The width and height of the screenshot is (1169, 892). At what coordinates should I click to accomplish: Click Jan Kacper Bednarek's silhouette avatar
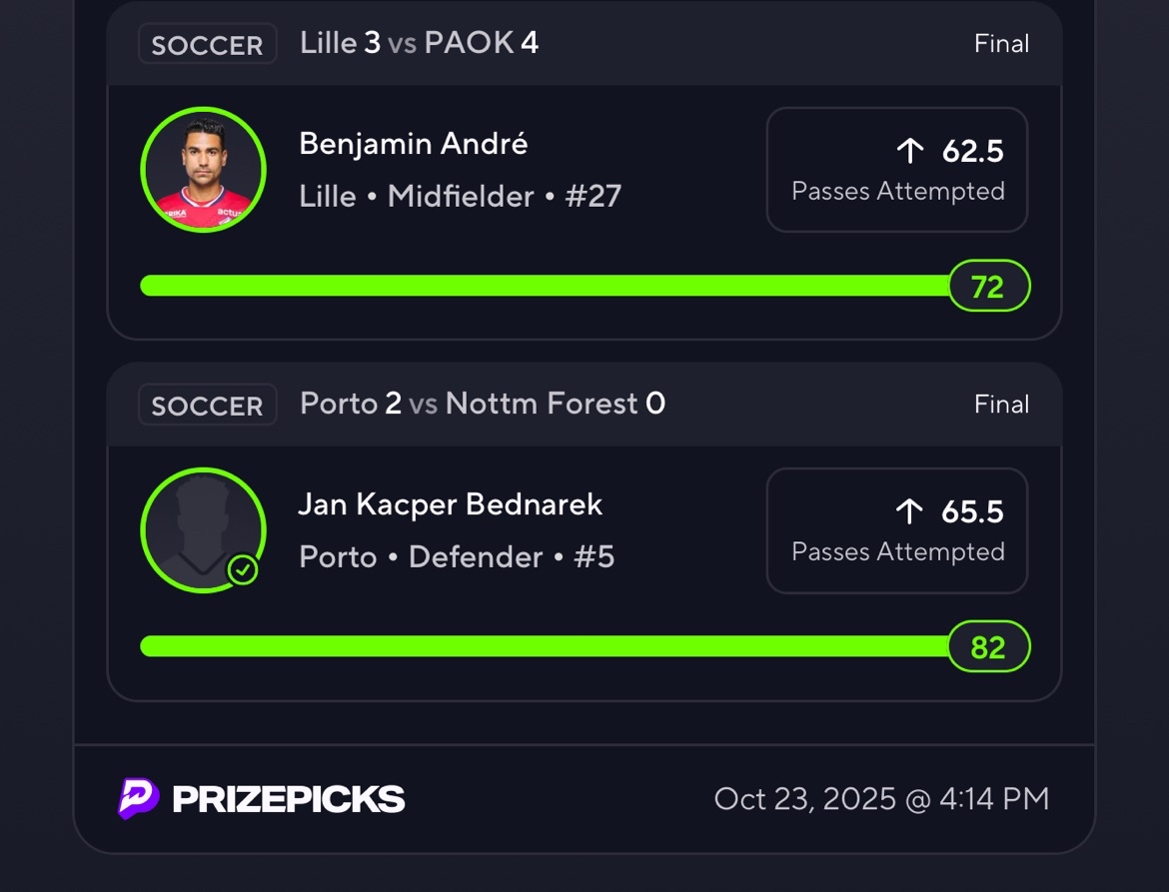click(203, 529)
